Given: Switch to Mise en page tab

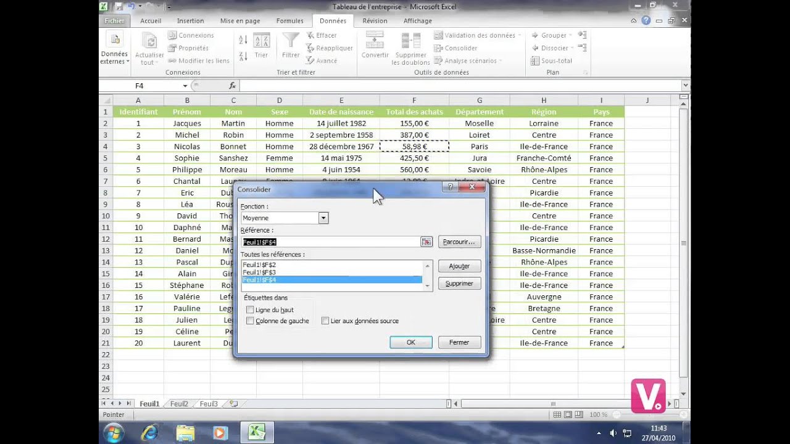Looking at the screenshot, I should click(240, 20).
